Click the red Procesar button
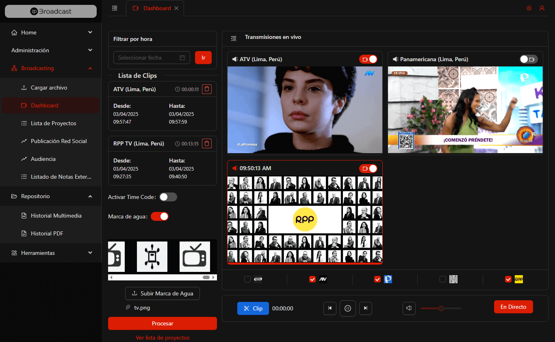 (163, 323)
